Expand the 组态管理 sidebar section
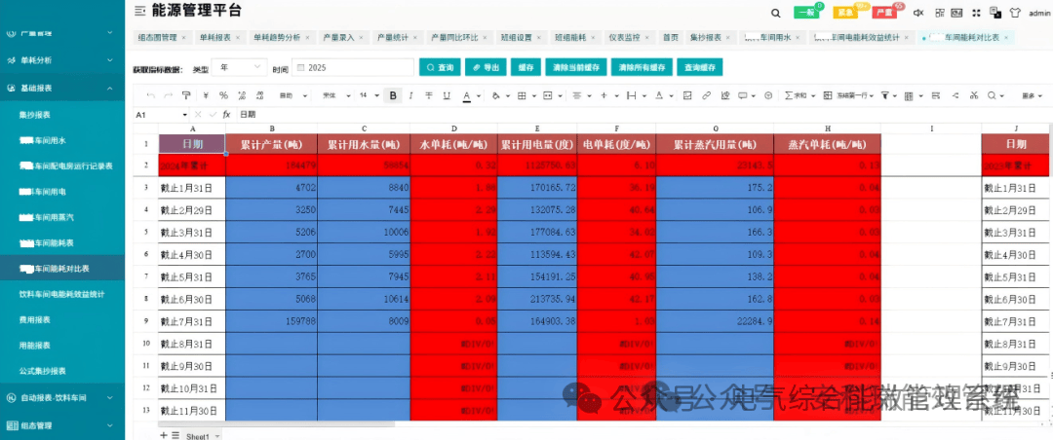The width and height of the screenshot is (1053, 440). (x=62, y=425)
